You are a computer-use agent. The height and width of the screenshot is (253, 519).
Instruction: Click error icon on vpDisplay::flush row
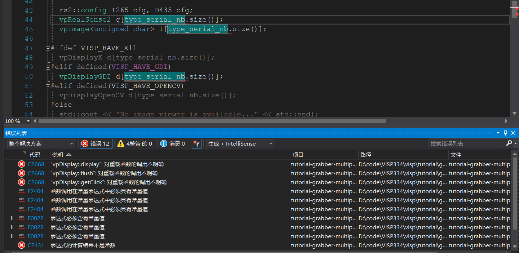pyautogui.click(x=22, y=173)
